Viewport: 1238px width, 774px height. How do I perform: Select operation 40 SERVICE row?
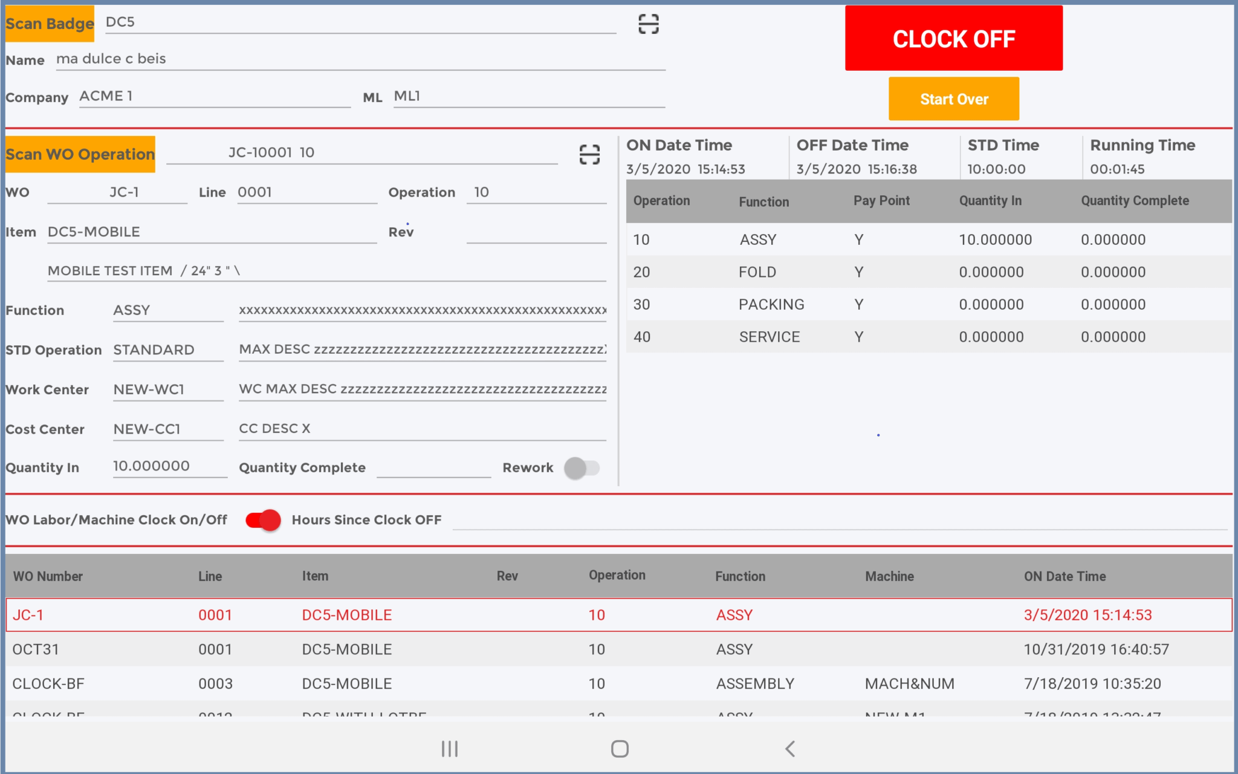point(928,337)
